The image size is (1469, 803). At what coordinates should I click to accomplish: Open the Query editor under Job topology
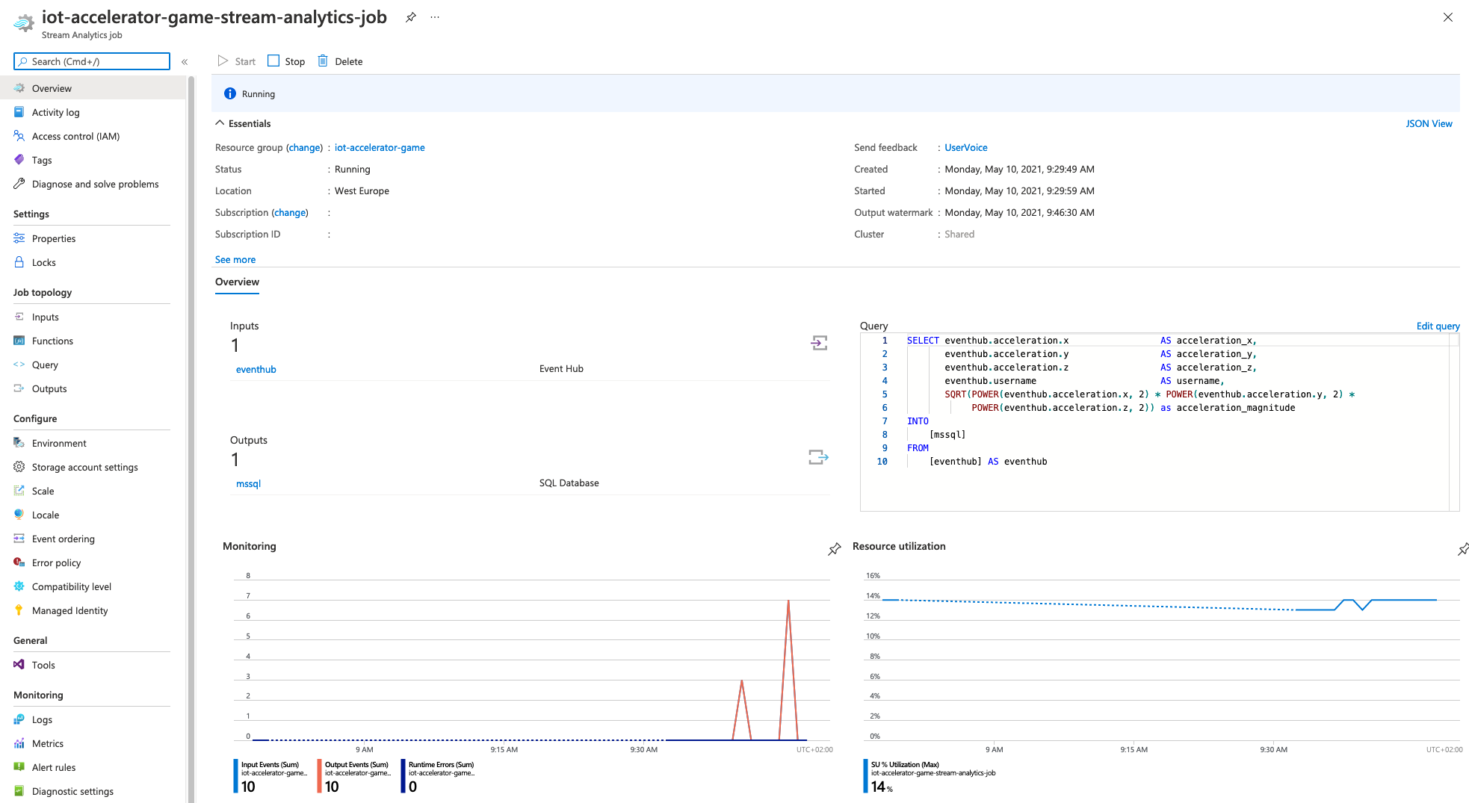point(46,365)
